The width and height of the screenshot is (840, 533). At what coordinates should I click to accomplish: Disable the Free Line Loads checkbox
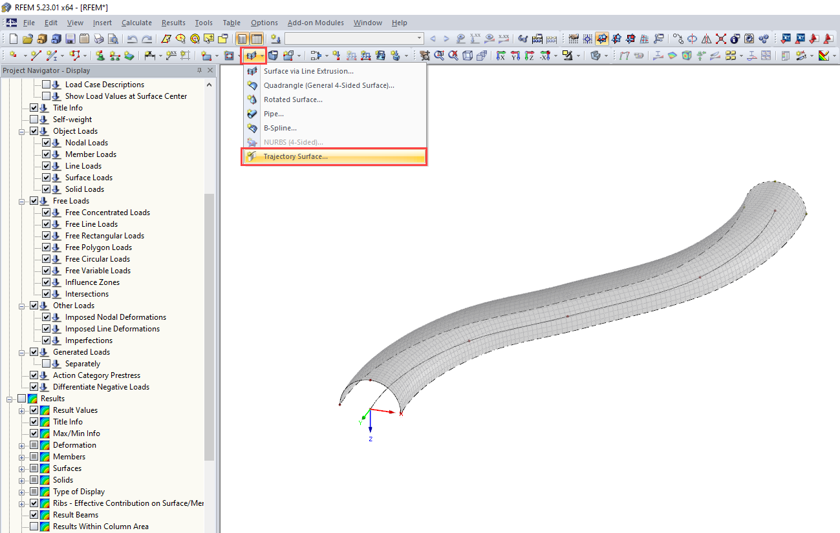point(47,224)
